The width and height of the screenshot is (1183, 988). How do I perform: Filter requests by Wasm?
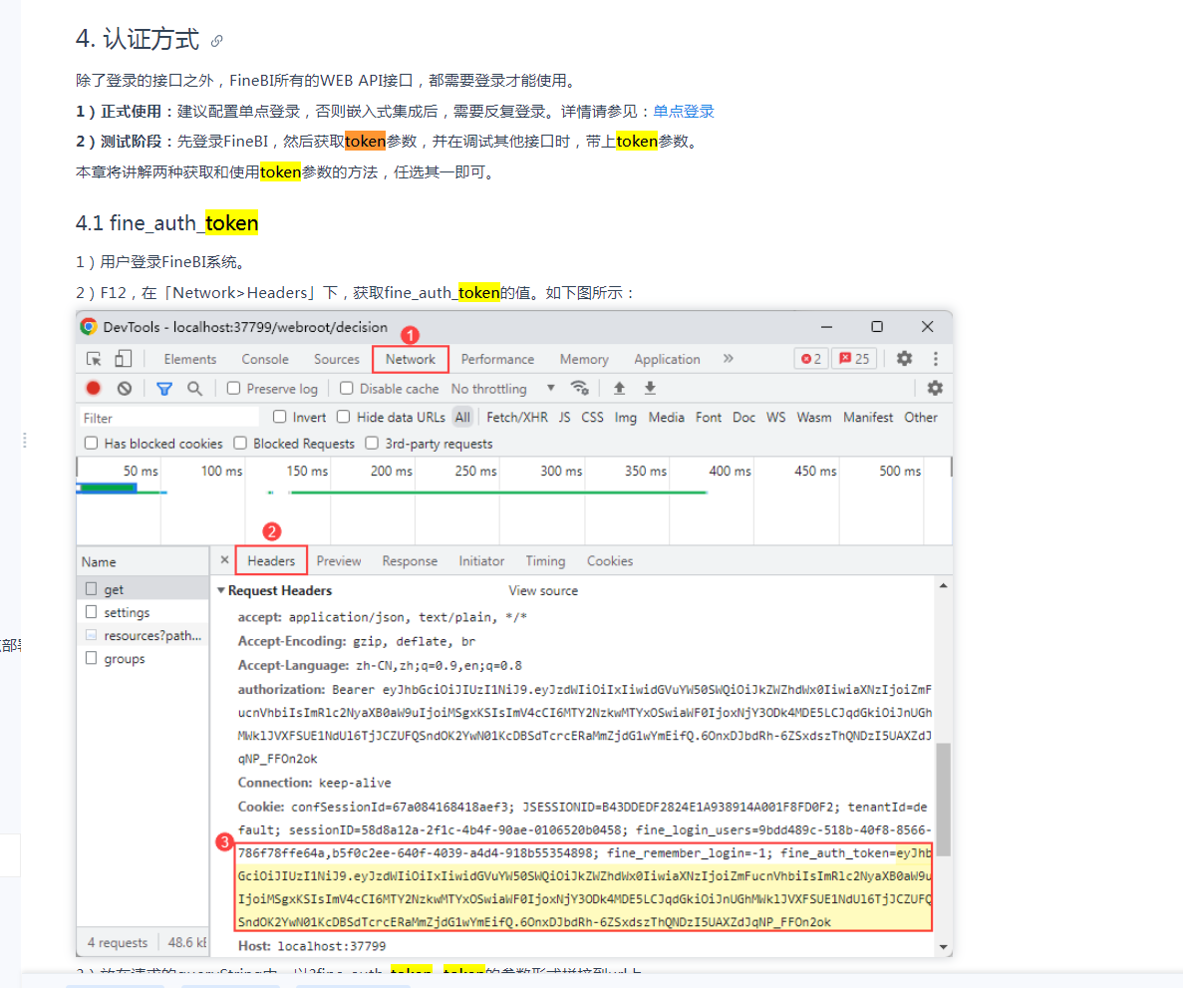click(814, 418)
